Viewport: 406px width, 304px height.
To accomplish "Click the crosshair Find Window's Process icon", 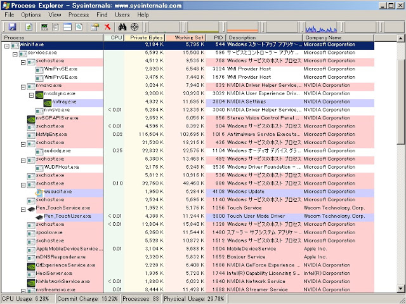I will [x=134, y=27].
